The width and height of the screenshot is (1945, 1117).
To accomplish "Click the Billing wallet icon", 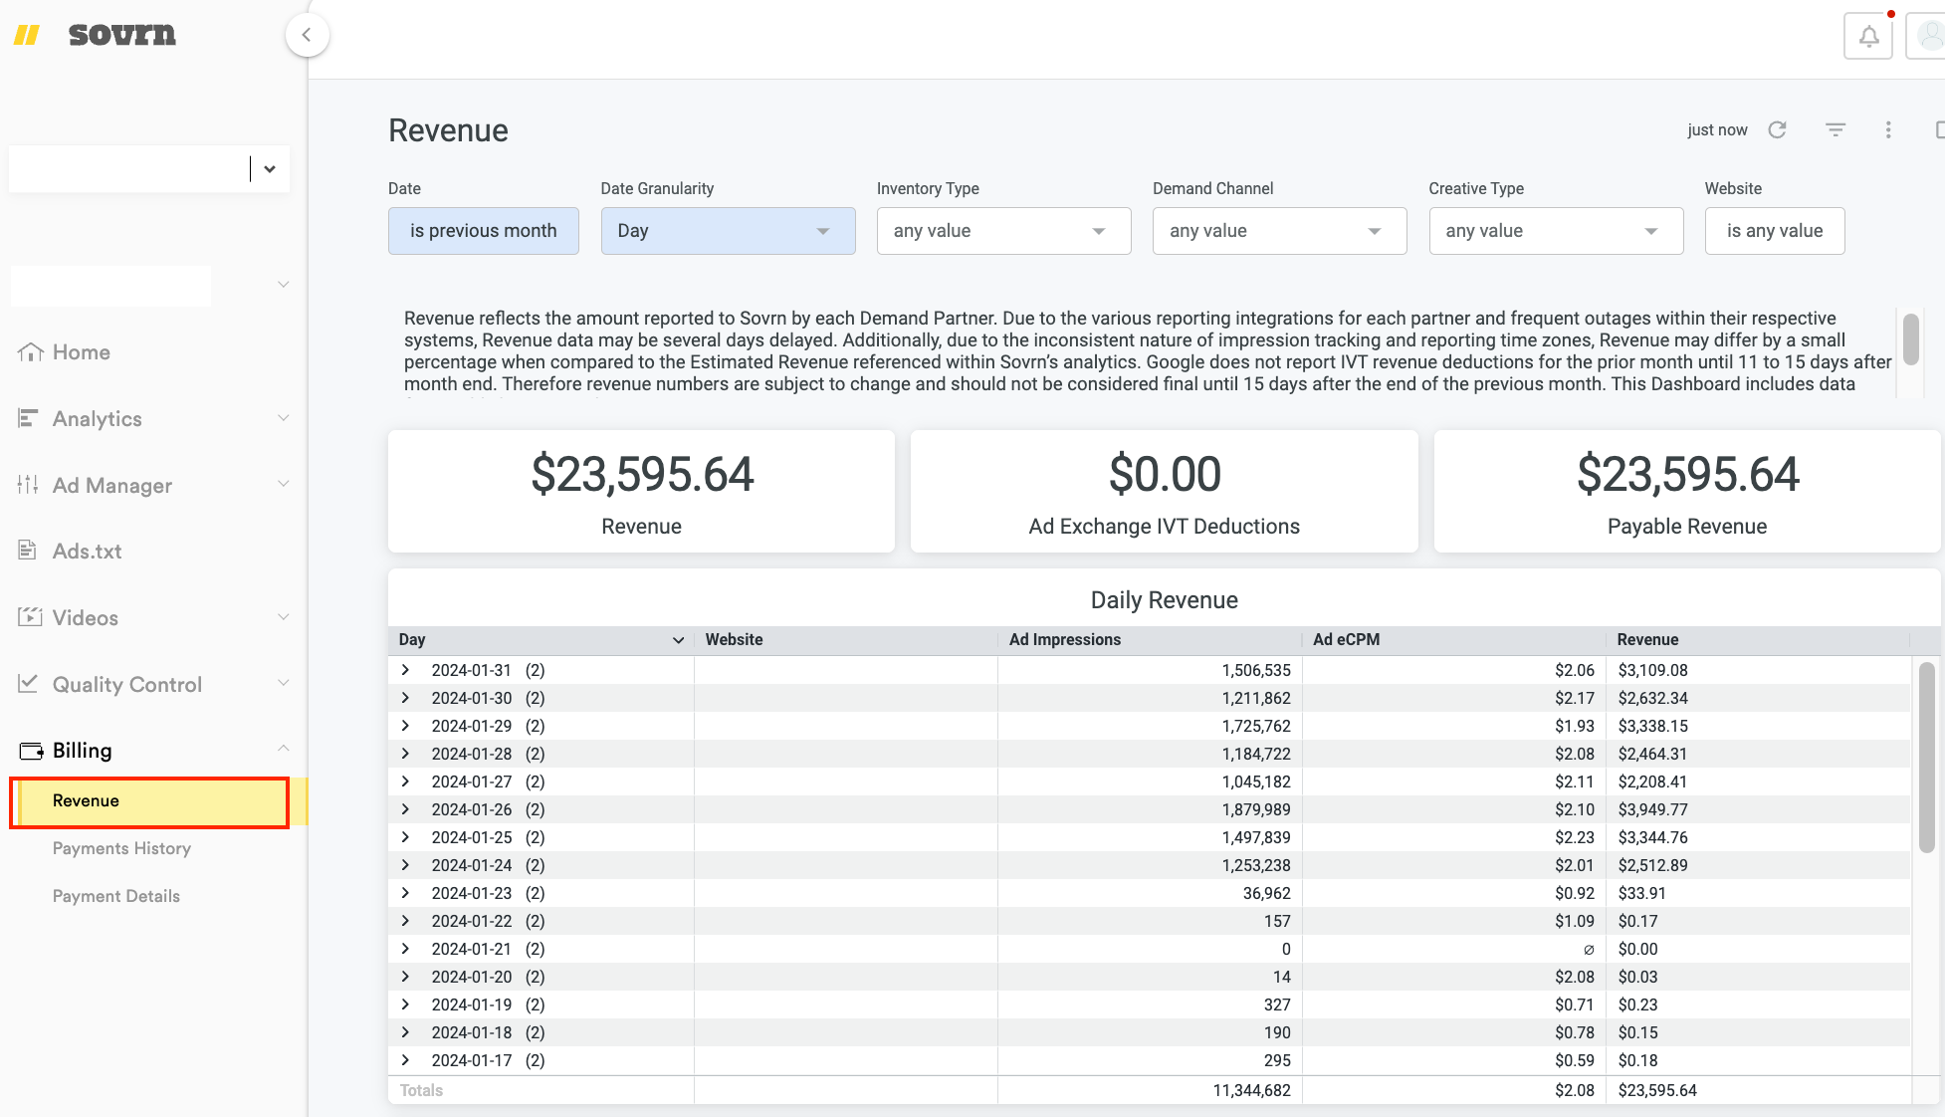I will (x=32, y=751).
